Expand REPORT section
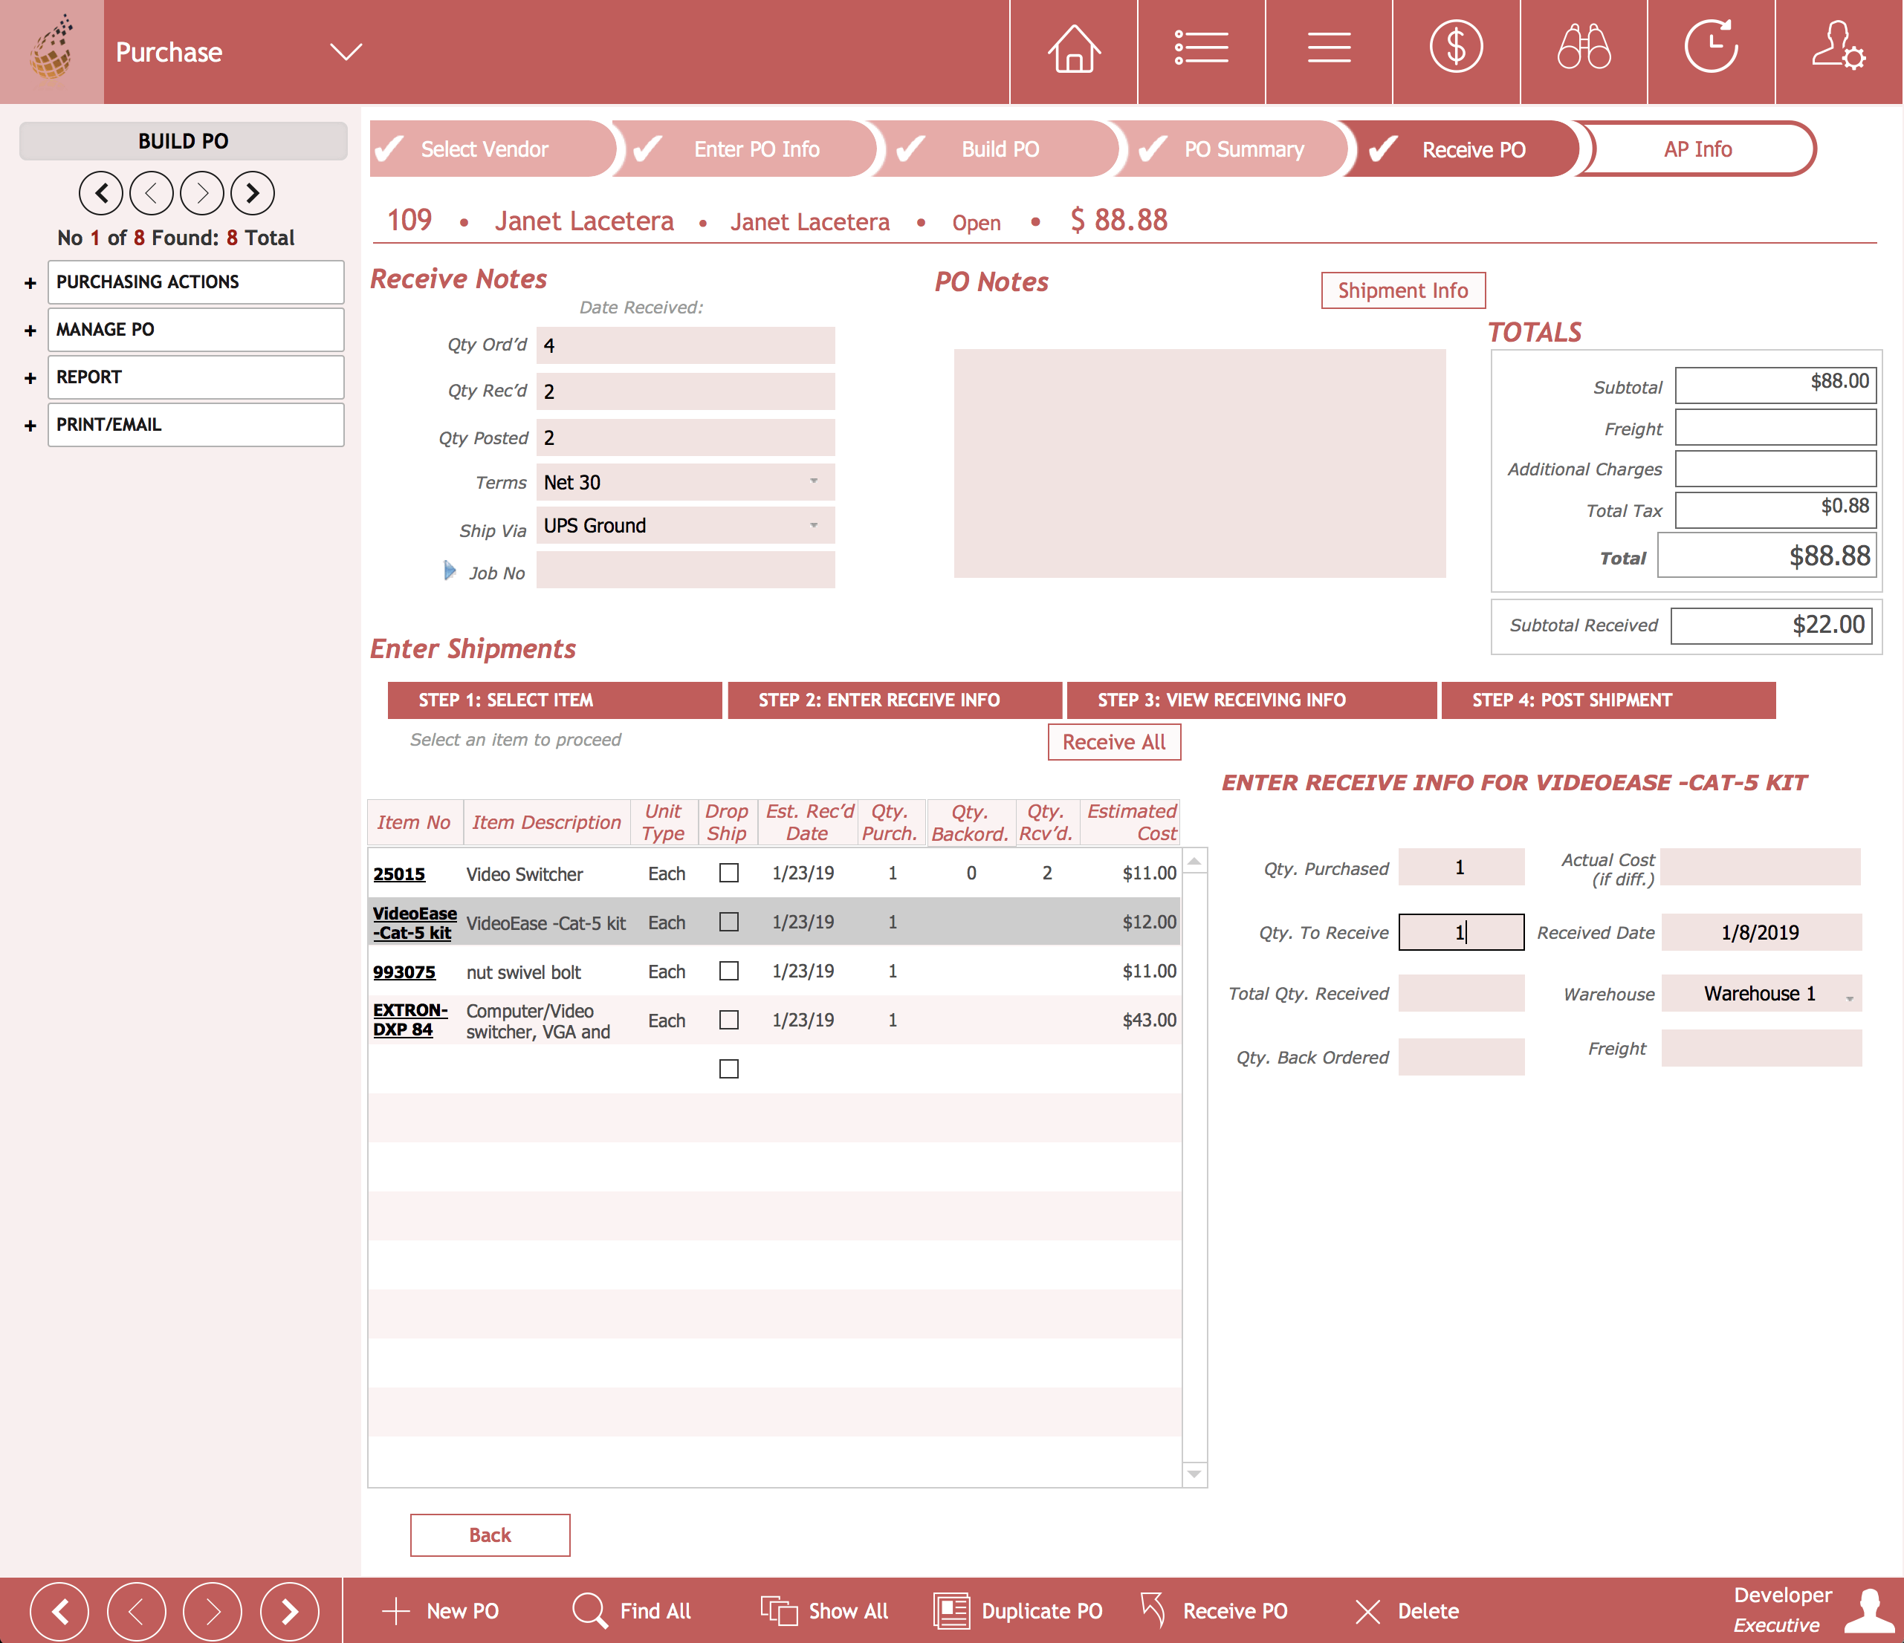 click(30, 378)
